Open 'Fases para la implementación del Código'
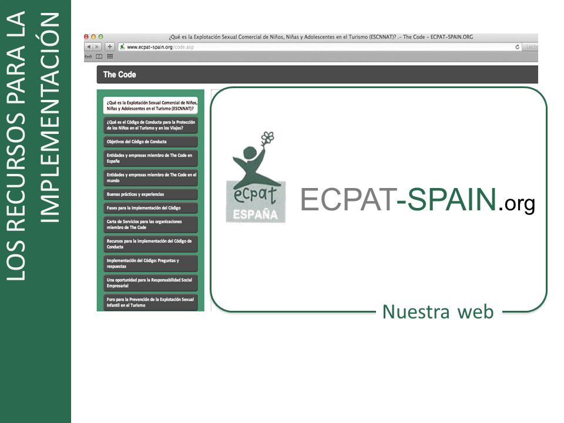 151,208
